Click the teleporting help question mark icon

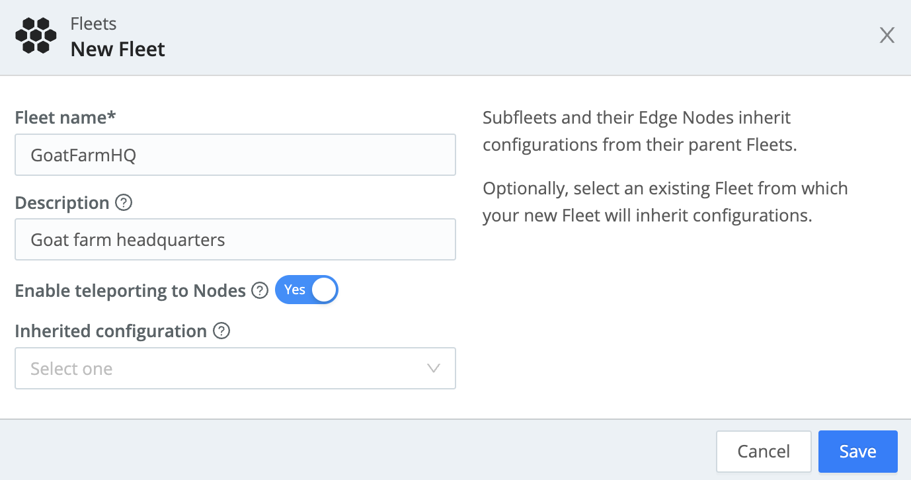[x=259, y=290]
